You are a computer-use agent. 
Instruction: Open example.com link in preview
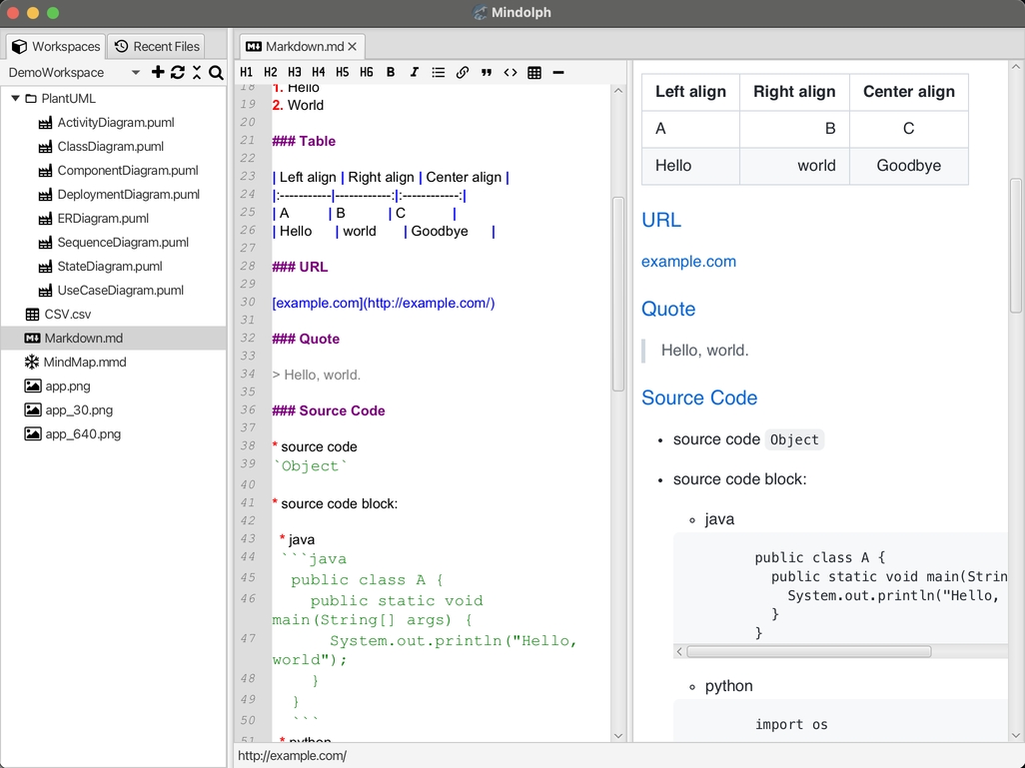[688, 262]
